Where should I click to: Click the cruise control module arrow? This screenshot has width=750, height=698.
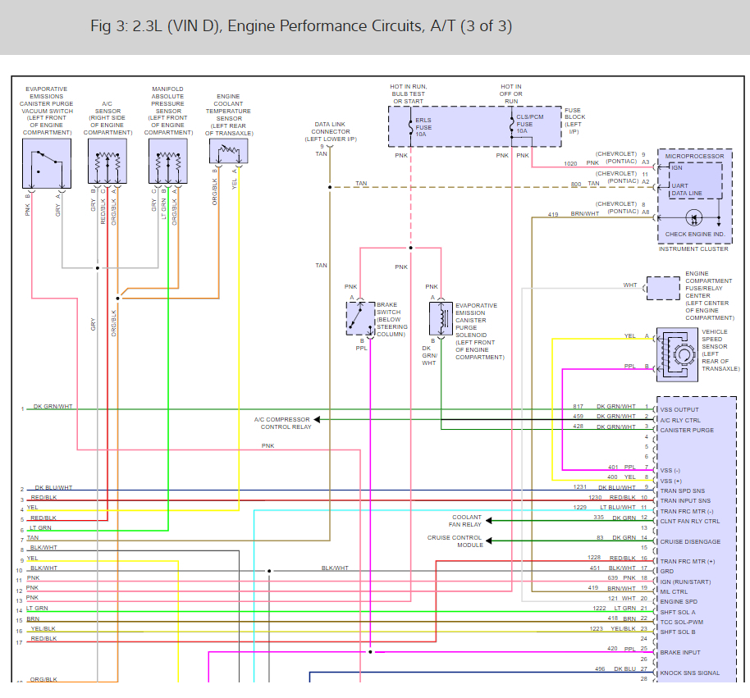[489, 541]
